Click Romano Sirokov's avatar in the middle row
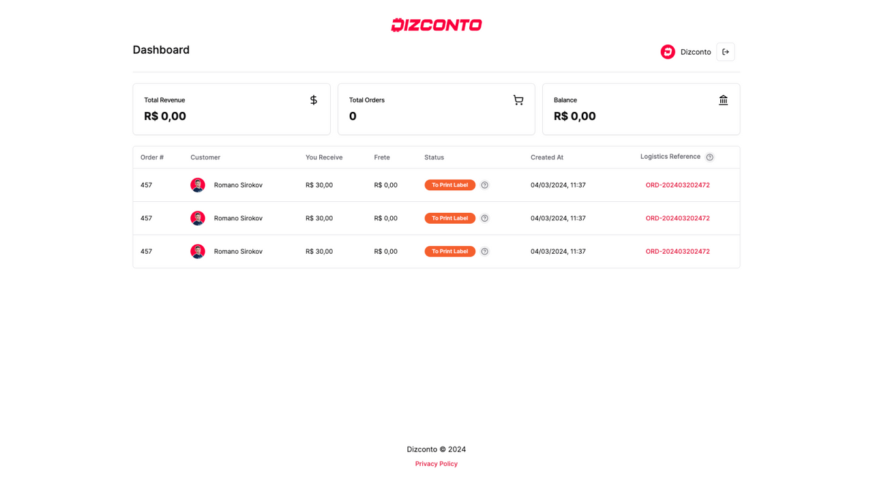 pos(198,218)
